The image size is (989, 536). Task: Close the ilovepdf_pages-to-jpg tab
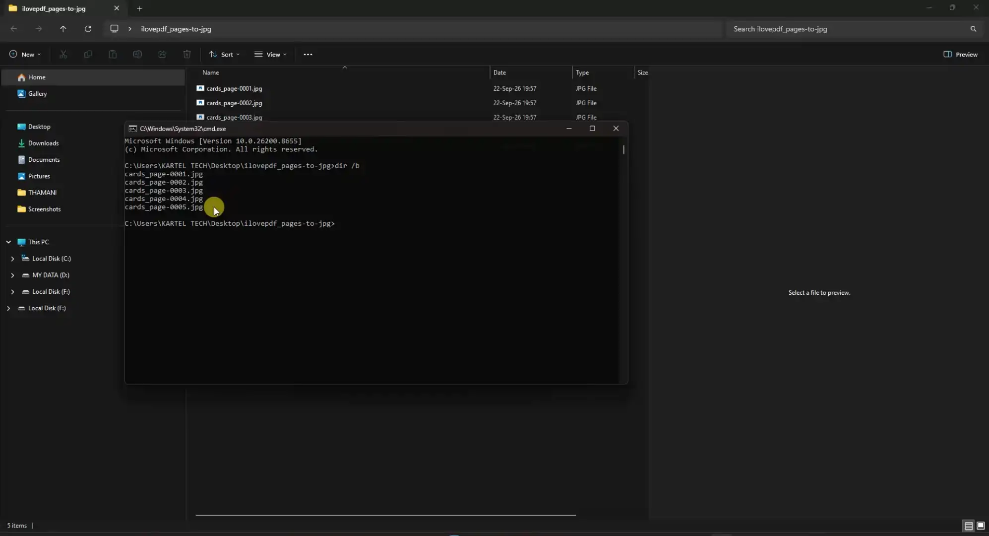click(x=117, y=8)
